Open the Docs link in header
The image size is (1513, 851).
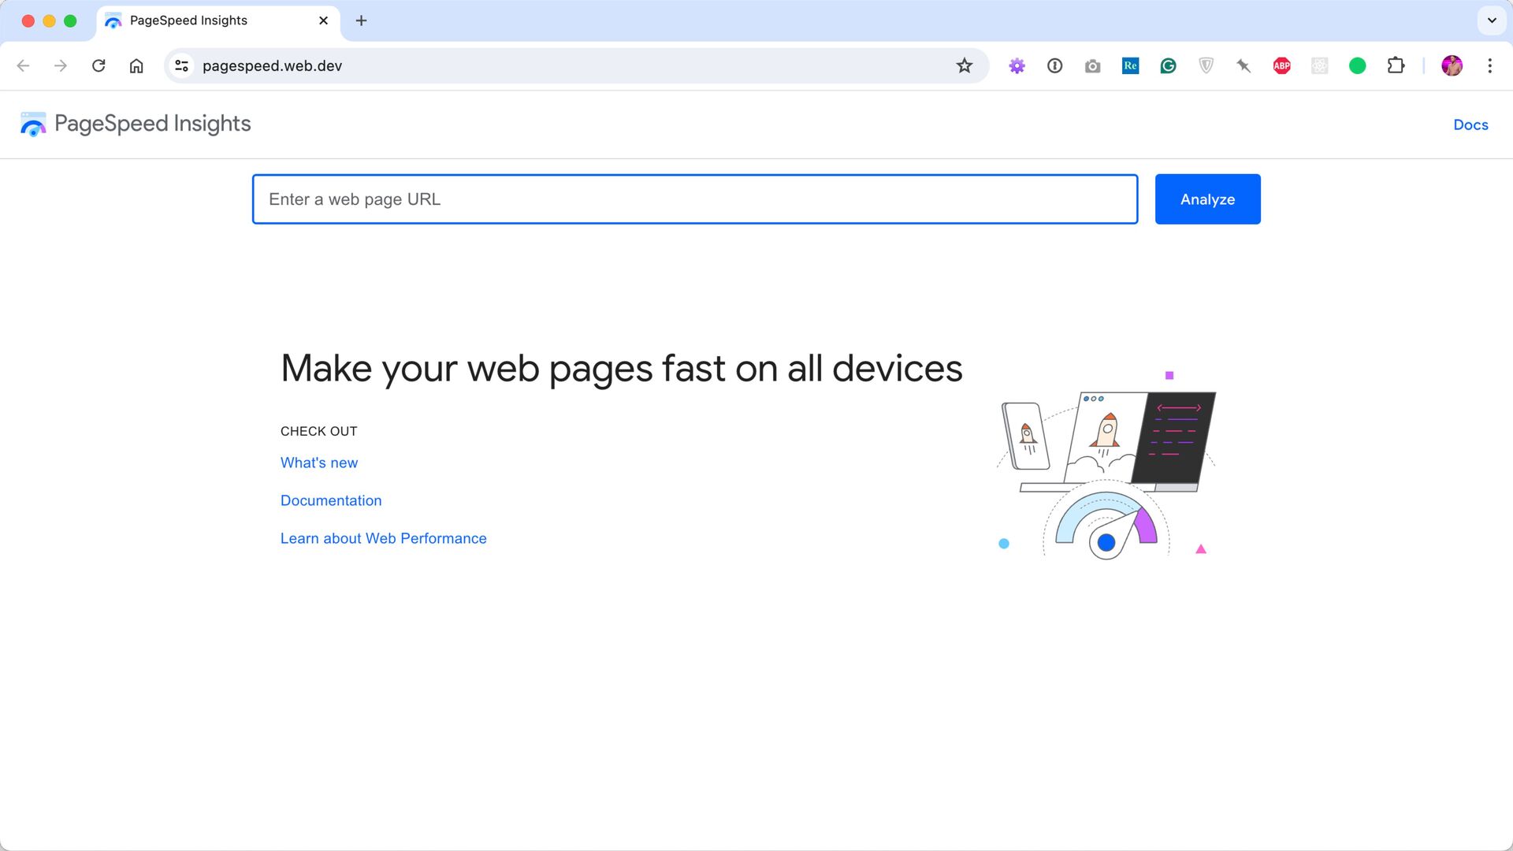[x=1470, y=124]
